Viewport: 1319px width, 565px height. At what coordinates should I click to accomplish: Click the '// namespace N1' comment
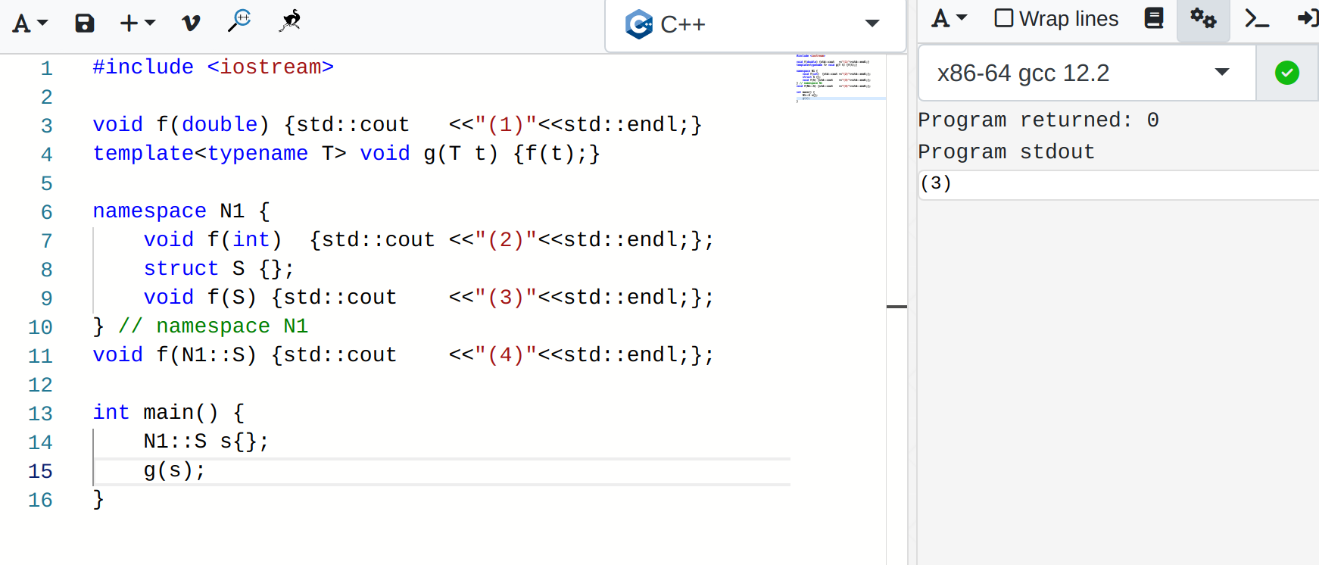(213, 326)
